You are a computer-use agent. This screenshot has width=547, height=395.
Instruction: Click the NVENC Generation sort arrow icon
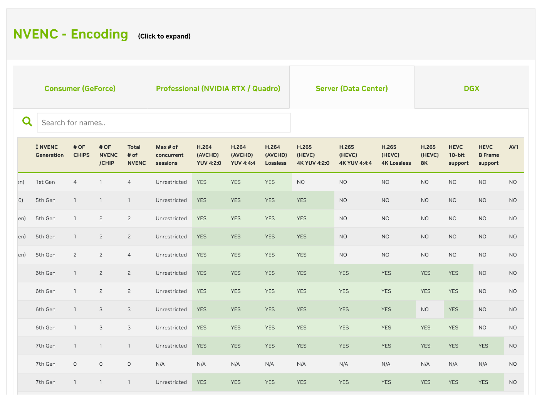click(x=37, y=147)
